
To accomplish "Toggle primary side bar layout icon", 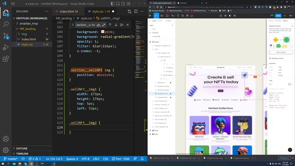I will pyautogui.click(x=112, y=4).
